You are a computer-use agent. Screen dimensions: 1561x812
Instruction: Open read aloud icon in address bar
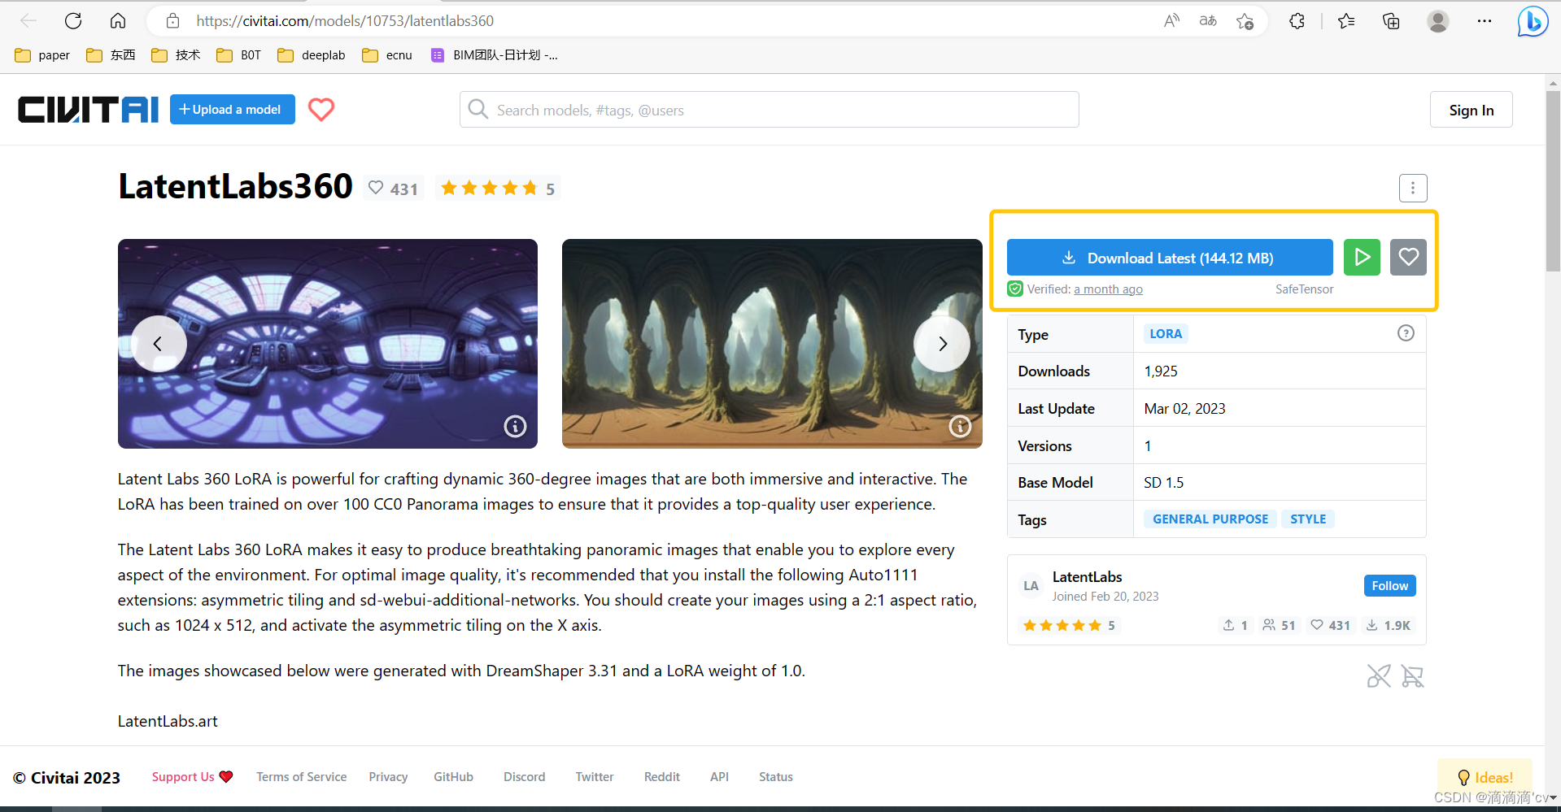pyautogui.click(x=1171, y=21)
